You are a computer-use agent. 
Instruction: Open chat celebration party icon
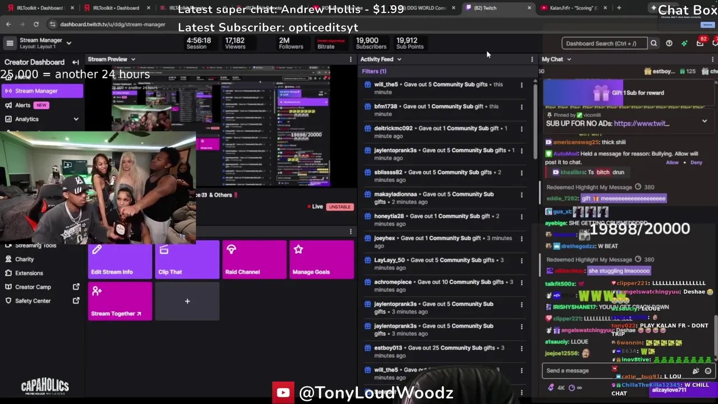point(696,371)
